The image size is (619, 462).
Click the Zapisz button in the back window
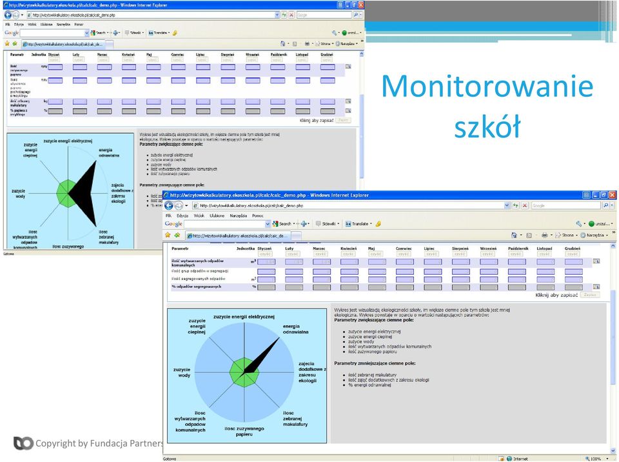(x=343, y=120)
